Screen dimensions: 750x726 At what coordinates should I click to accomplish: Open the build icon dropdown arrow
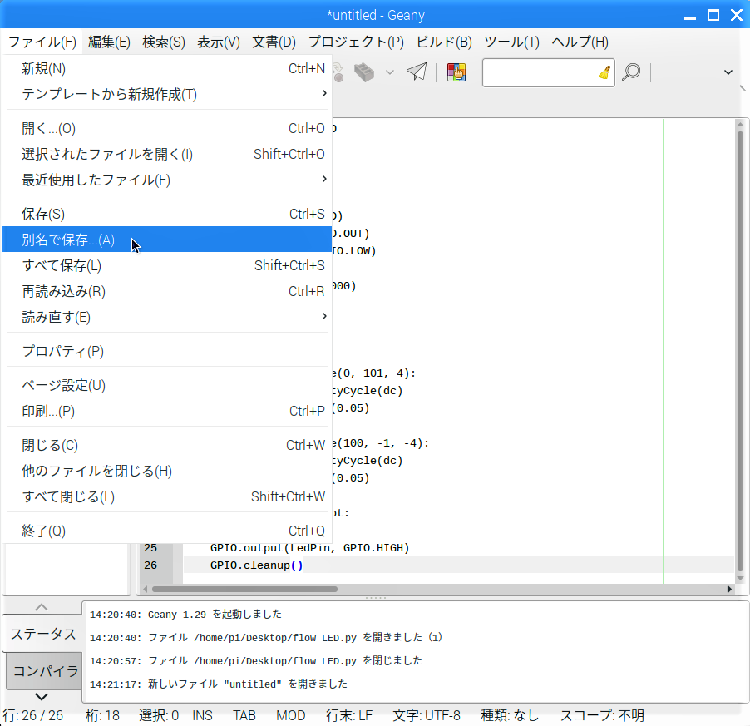390,72
